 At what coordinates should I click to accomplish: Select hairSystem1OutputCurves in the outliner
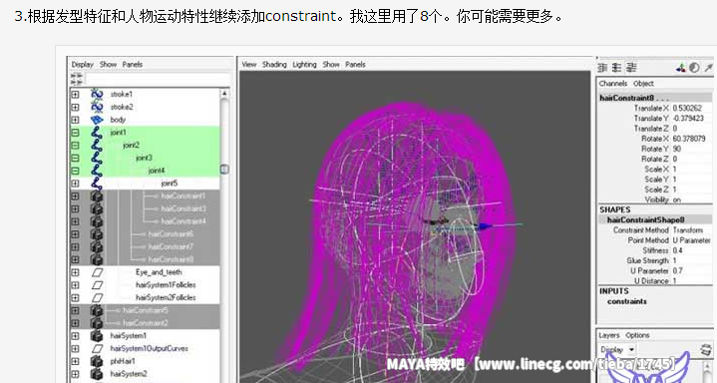(149, 349)
